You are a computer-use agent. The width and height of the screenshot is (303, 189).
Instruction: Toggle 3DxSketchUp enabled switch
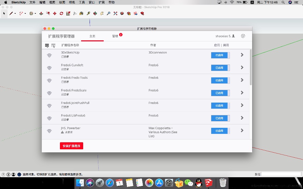(x=220, y=55)
